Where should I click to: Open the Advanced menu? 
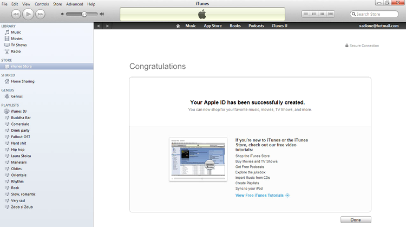click(x=75, y=4)
